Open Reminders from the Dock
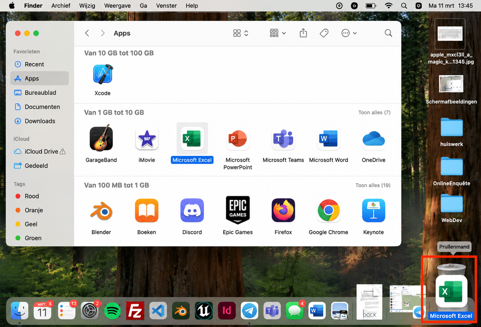This screenshot has height=327, width=481. tap(67, 311)
